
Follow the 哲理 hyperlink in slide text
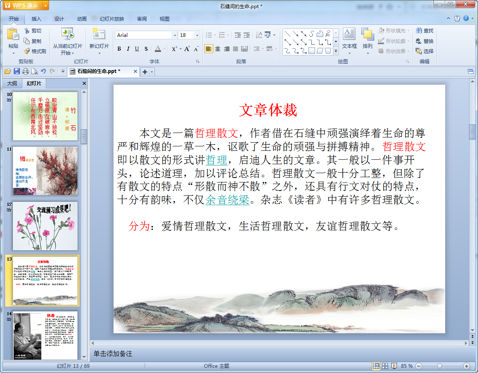point(216,160)
